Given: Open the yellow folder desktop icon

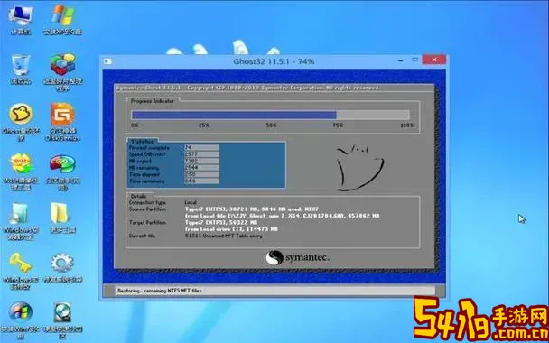Looking at the screenshot, I should [62, 218].
